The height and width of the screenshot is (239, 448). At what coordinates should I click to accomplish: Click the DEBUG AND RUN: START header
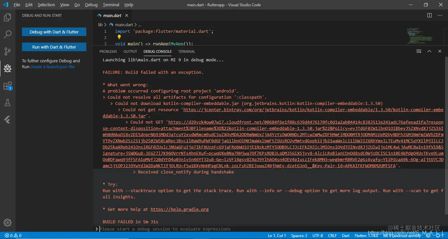[x=42, y=15]
